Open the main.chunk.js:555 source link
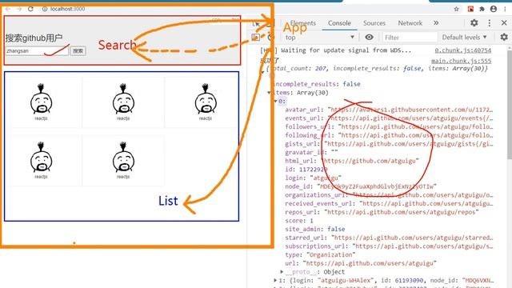This screenshot has height=288, width=512. 461,61
